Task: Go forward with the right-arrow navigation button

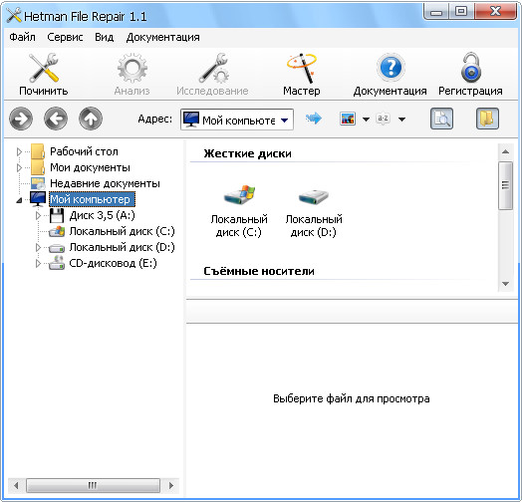Action: (21, 119)
